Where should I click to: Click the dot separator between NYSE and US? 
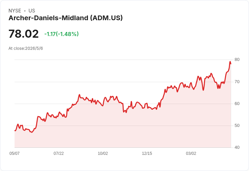[x=25, y=11]
